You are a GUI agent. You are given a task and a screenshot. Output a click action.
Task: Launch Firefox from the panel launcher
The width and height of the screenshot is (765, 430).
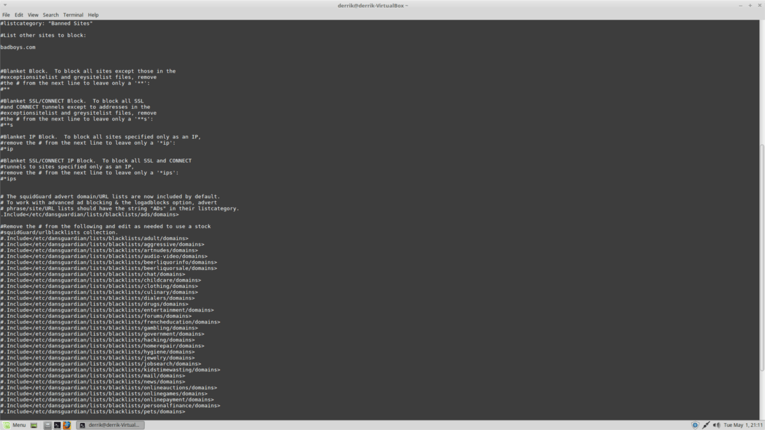coord(67,425)
